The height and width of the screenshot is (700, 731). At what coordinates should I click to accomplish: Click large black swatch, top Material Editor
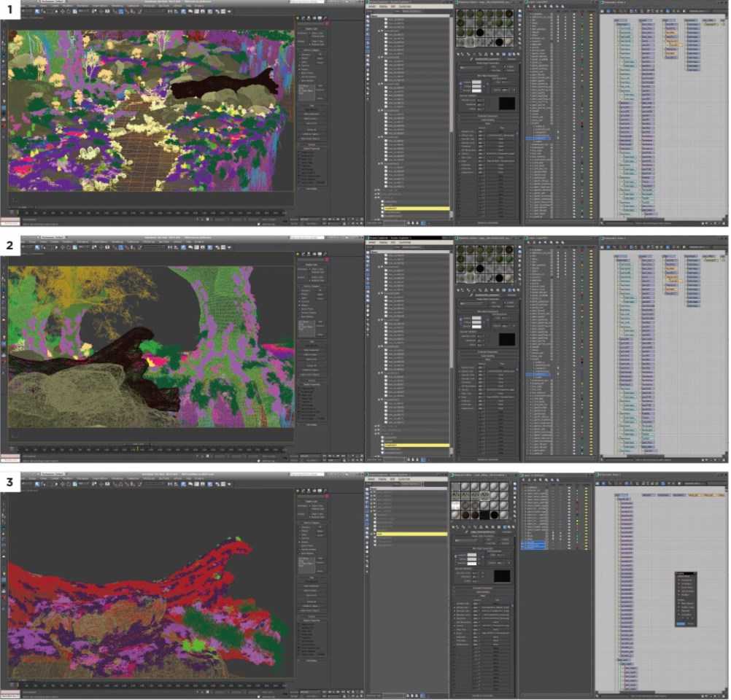[507, 104]
